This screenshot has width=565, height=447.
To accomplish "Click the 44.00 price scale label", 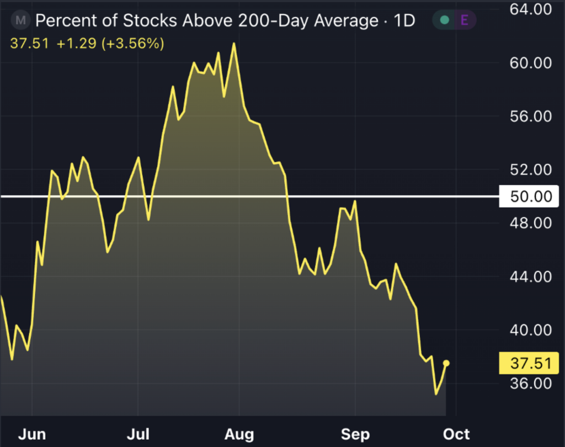I will pos(531,277).
